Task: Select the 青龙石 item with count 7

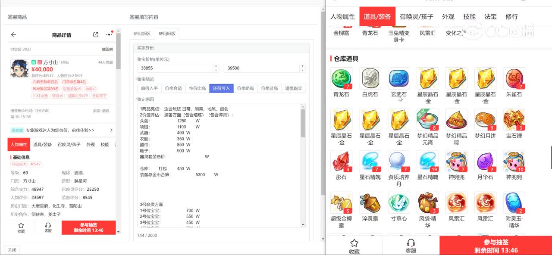Action: point(341,78)
